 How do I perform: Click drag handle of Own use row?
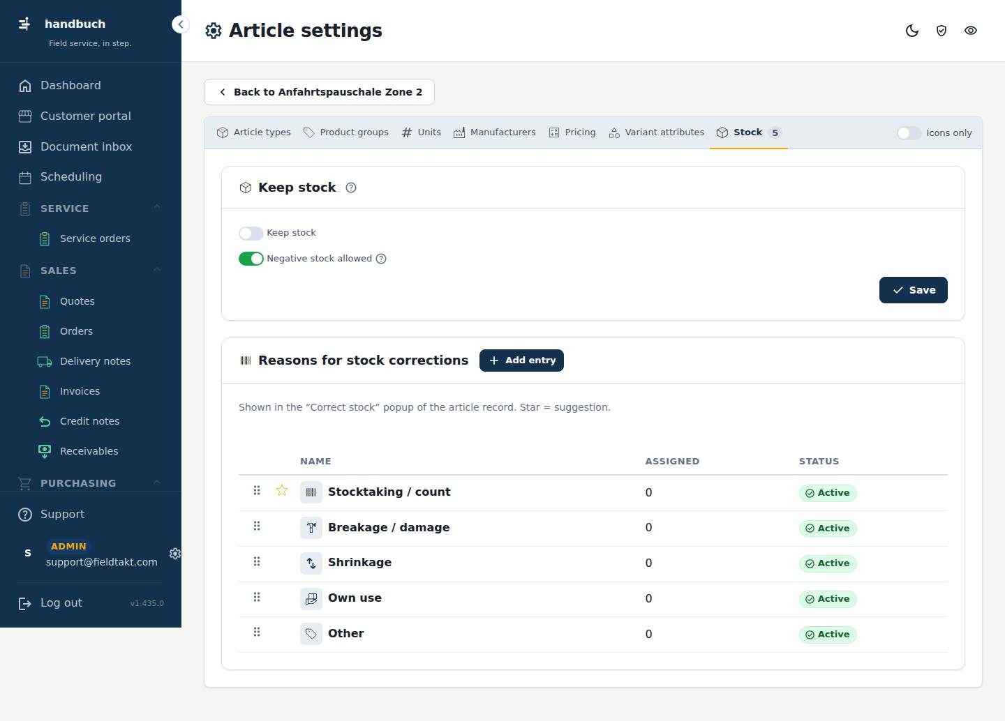coord(257,597)
